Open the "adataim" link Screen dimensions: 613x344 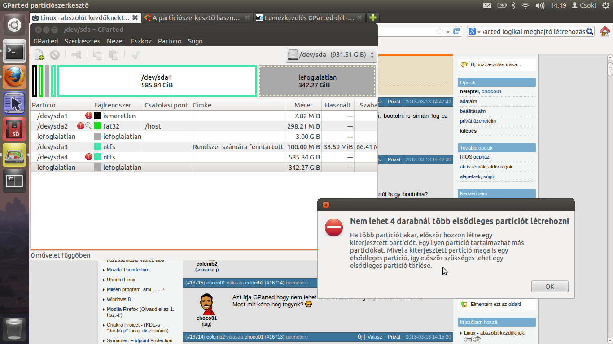coord(469,101)
